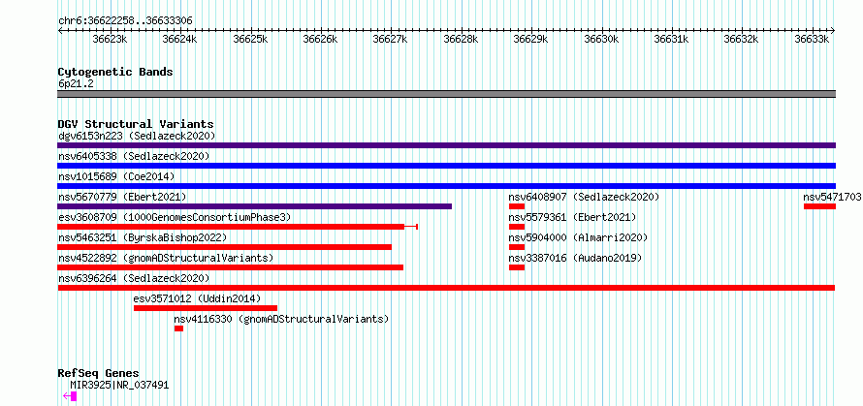
Task: Click the nsv5471703 label text
Action: click(833, 197)
